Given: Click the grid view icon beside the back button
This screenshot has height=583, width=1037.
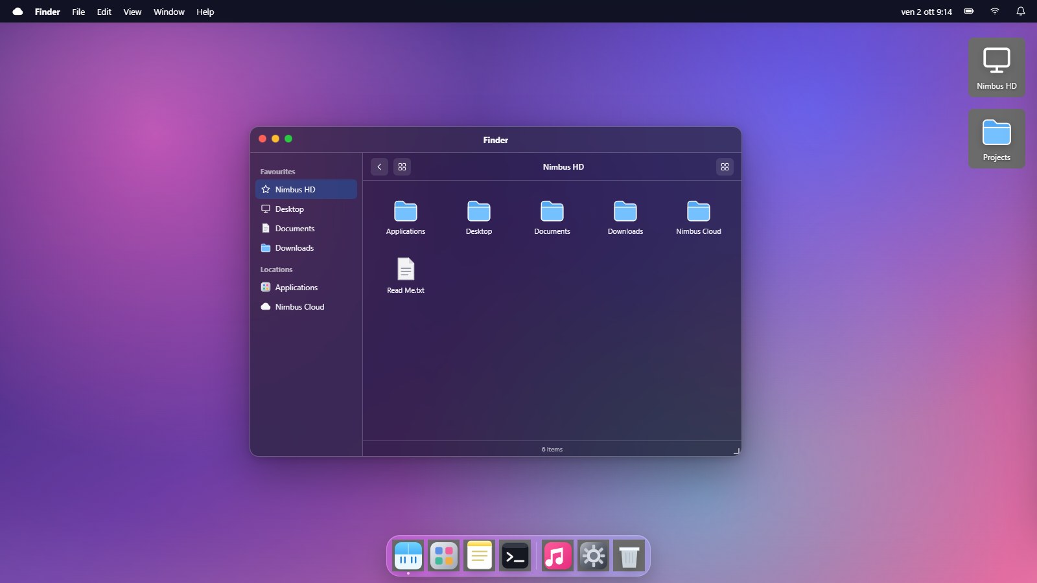Looking at the screenshot, I should 402,166.
